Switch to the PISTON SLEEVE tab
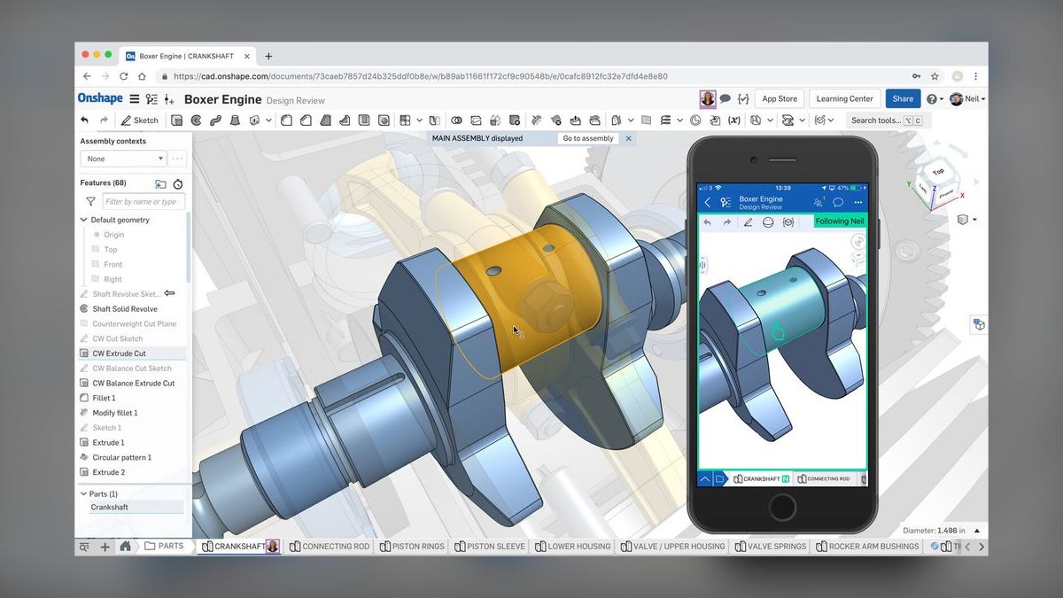 [x=489, y=547]
